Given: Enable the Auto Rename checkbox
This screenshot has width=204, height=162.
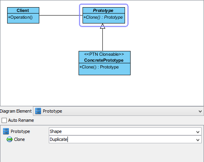Looking at the screenshot, I should 4,120.
